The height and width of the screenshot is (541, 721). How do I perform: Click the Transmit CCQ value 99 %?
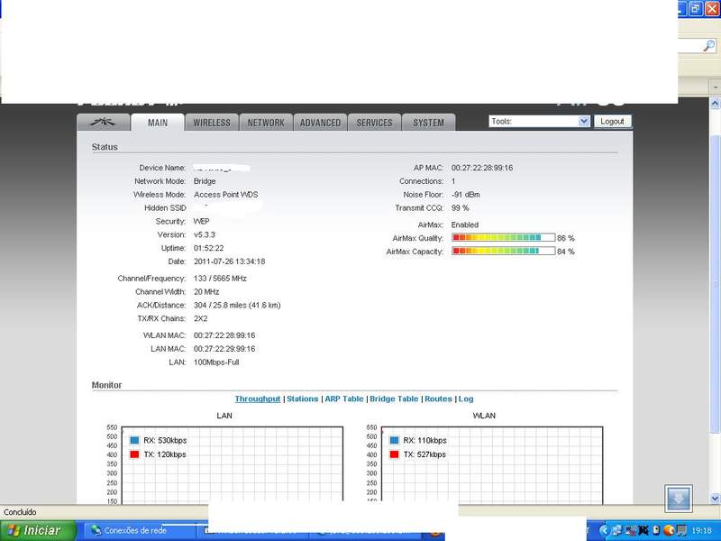tap(460, 208)
